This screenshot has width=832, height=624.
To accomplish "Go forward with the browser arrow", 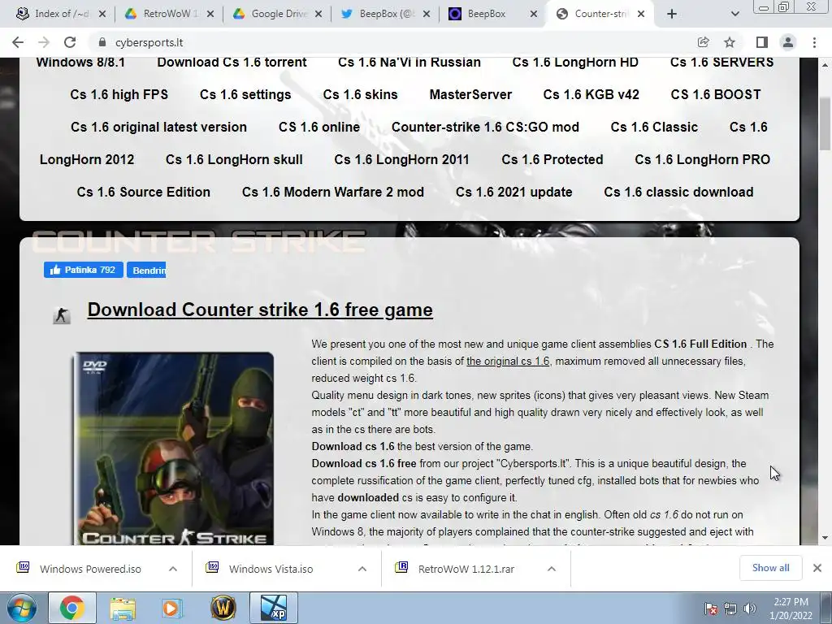I will click(x=44, y=42).
